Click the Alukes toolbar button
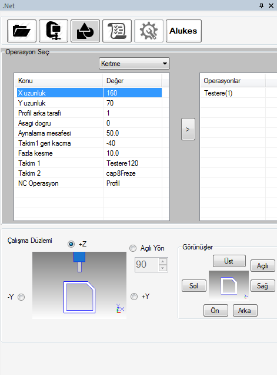The image size is (277, 375). (x=183, y=31)
